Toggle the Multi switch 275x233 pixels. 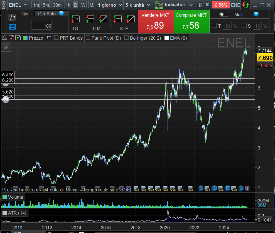click(x=224, y=15)
